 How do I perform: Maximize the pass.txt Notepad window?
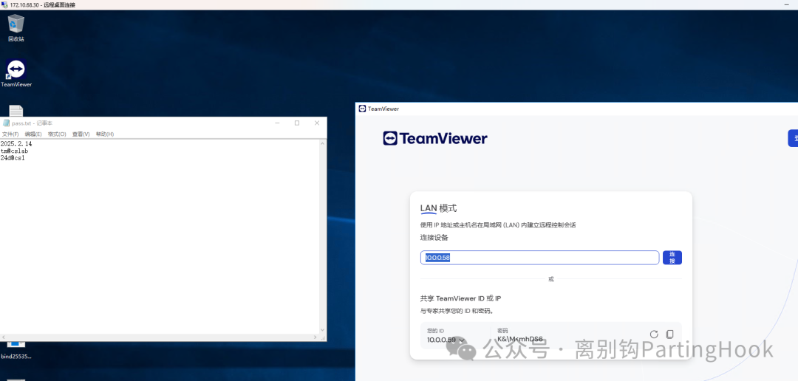[297, 123]
